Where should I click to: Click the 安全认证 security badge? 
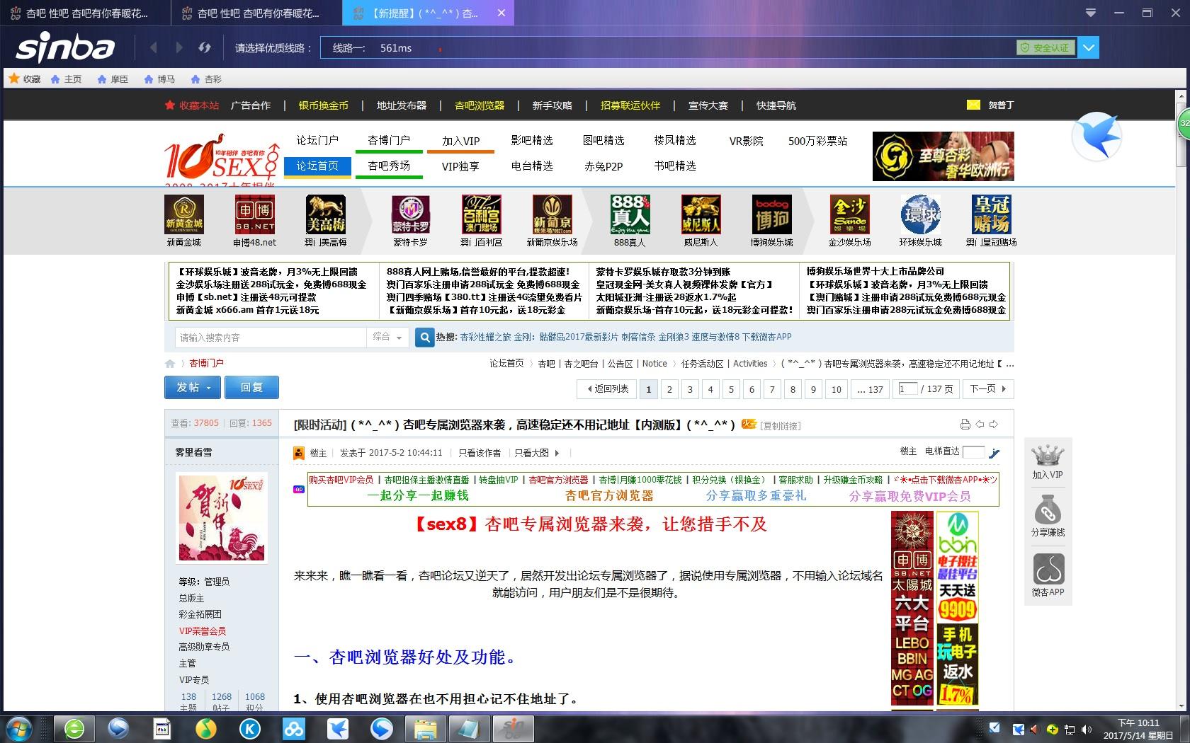pos(1045,47)
